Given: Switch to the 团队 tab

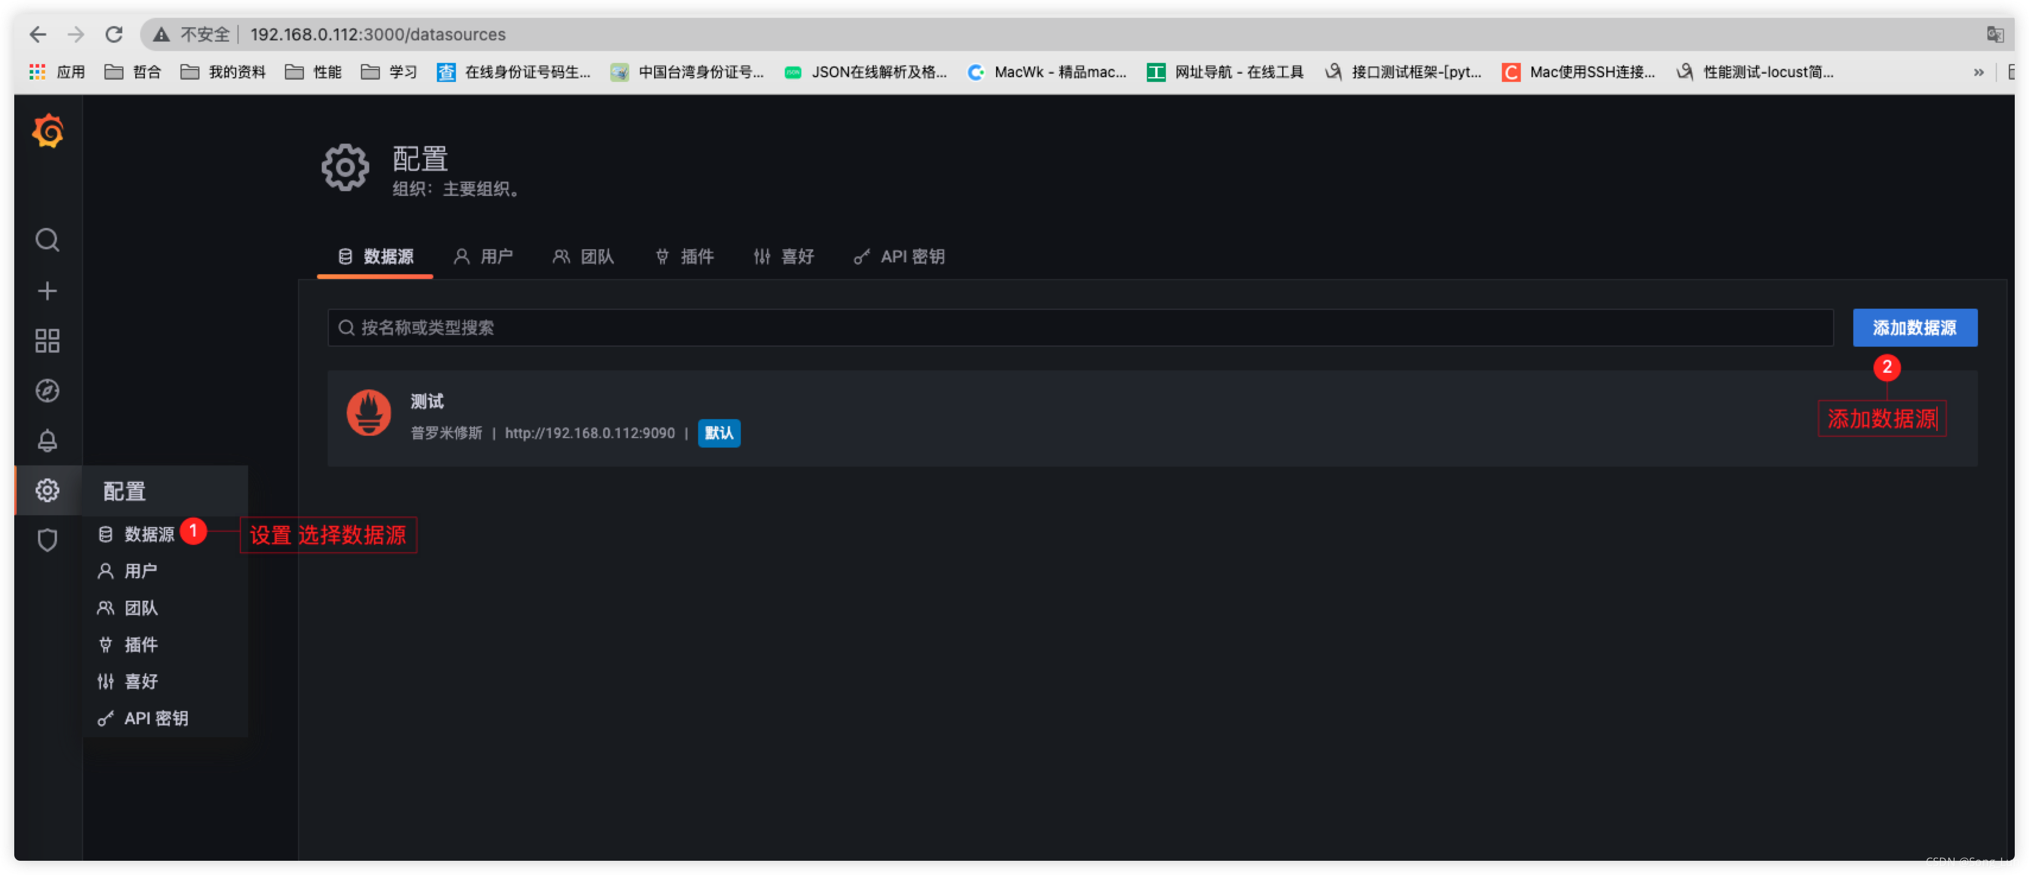Looking at the screenshot, I should tap(584, 257).
